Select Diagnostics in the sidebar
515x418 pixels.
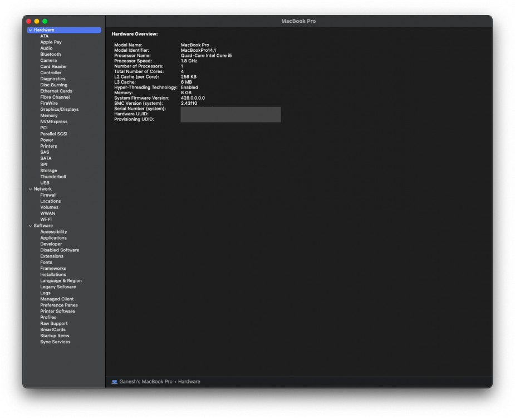tap(53, 79)
